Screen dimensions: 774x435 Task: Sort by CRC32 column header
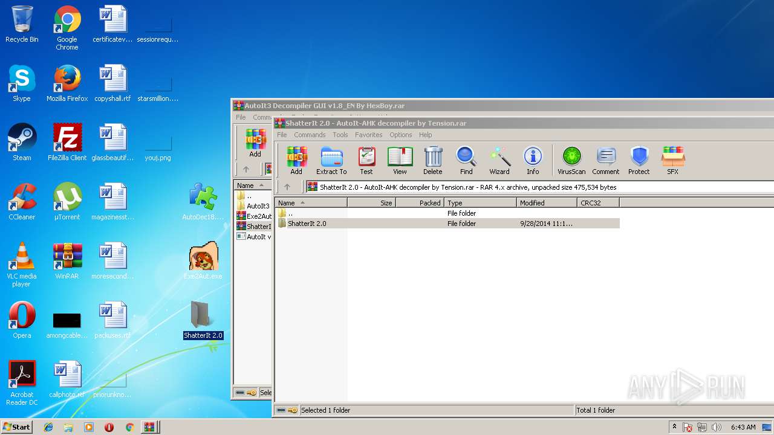(598, 203)
